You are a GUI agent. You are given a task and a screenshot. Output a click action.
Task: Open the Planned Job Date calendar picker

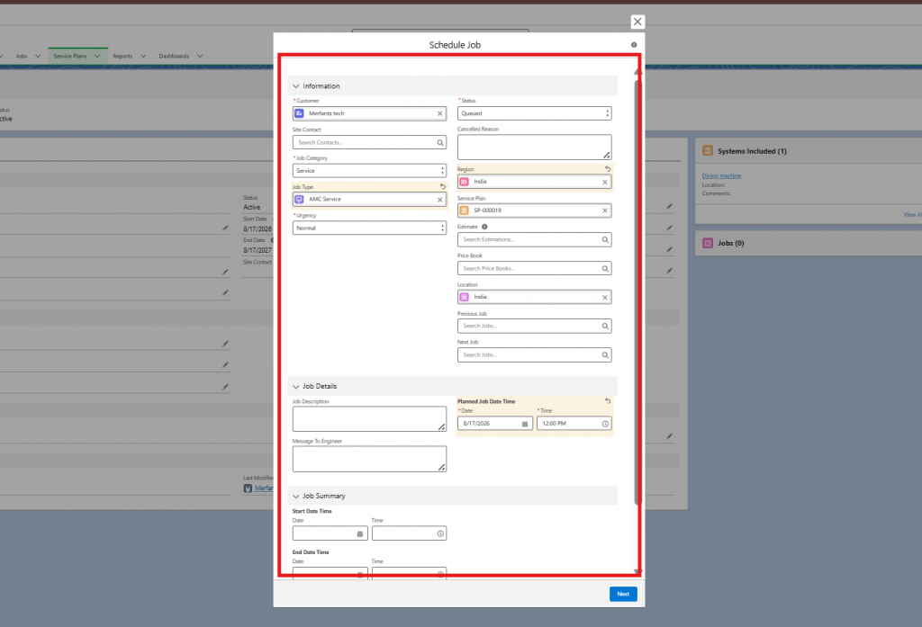tap(525, 424)
